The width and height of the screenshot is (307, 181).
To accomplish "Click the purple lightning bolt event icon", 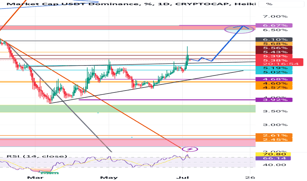I will tap(190, 149).
